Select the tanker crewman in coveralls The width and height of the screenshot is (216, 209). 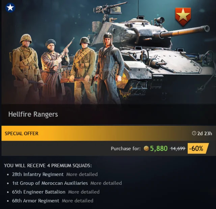[x=109, y=68]
